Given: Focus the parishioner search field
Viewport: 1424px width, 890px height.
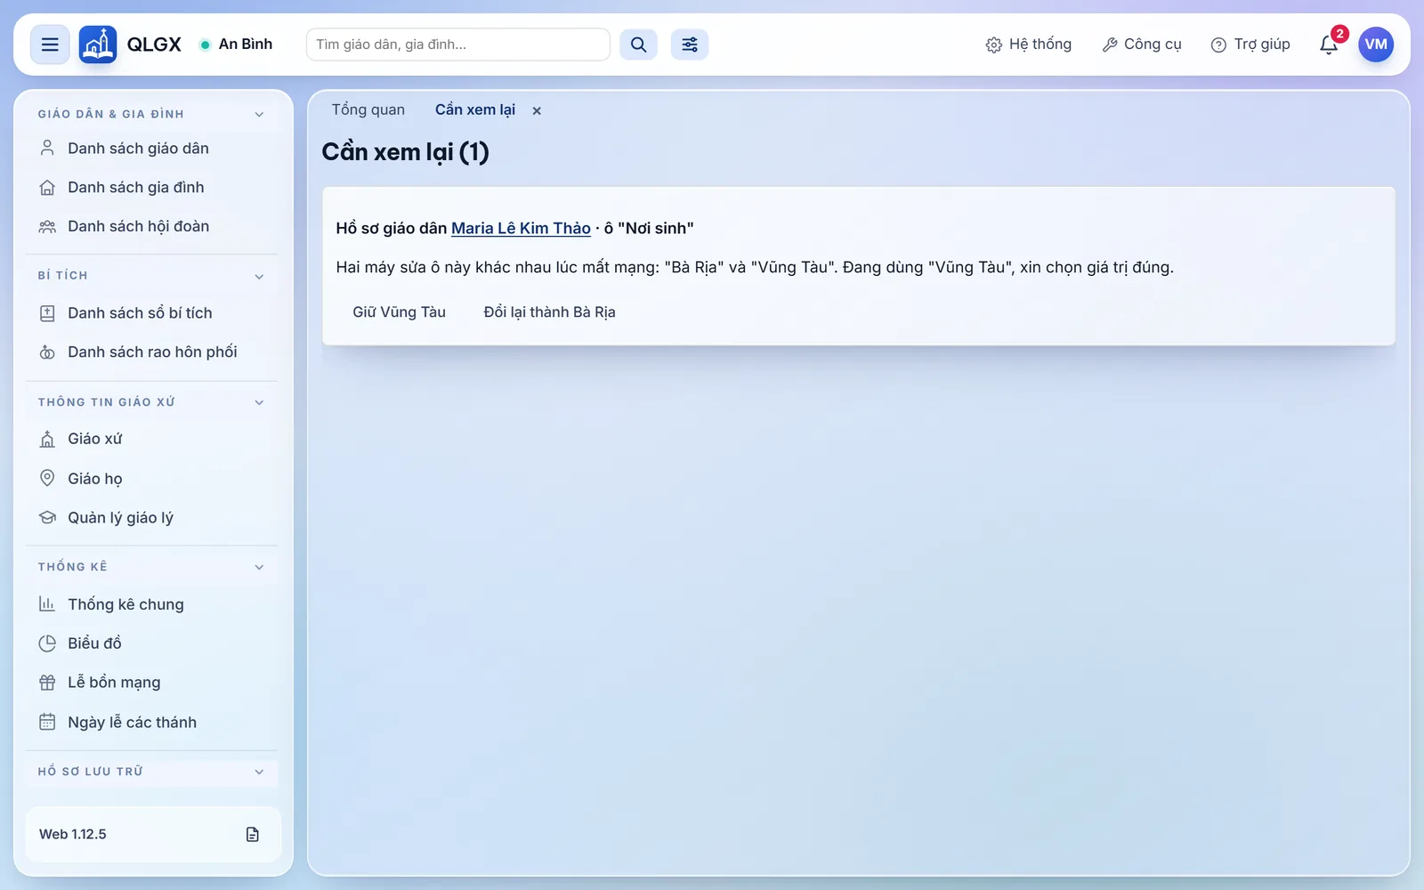Looking at the screenshot, I should [458, 44].
